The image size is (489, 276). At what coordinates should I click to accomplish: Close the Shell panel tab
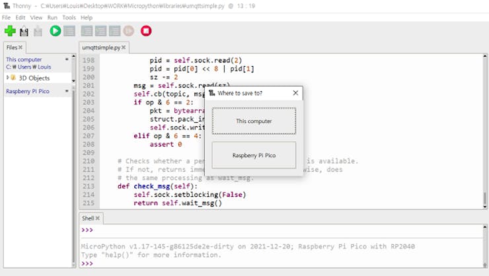(x=98, y=218)
